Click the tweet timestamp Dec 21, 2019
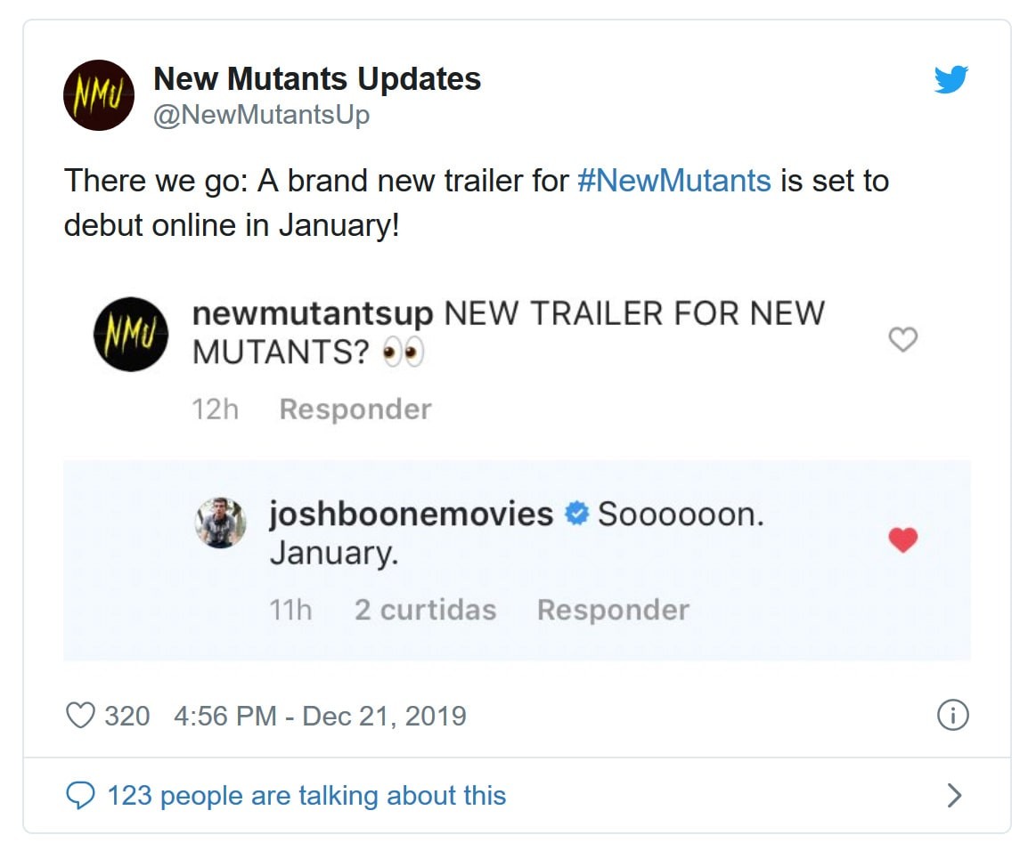Screen dimensions: 1020x851 tap(320, 715)
